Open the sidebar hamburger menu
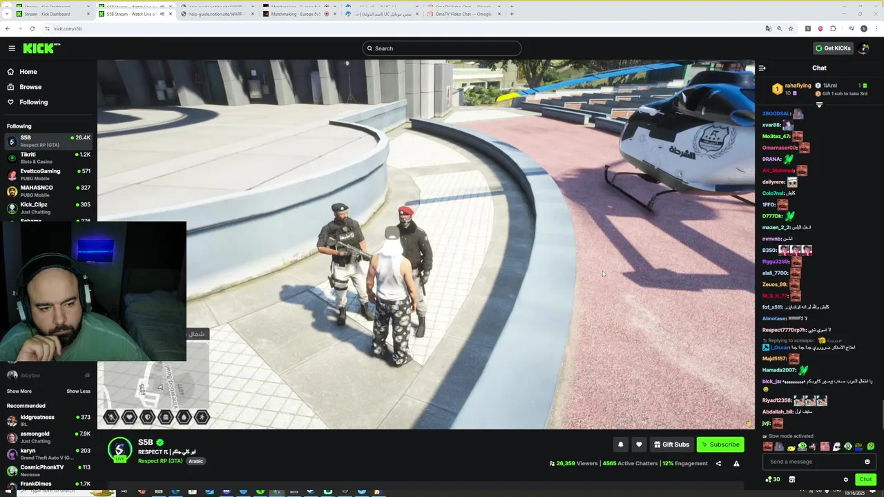Image resolution: width=884 pixels, height=497 pixels. click(x=12, y=48)
